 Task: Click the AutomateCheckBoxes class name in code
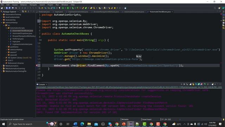point(75,34)
